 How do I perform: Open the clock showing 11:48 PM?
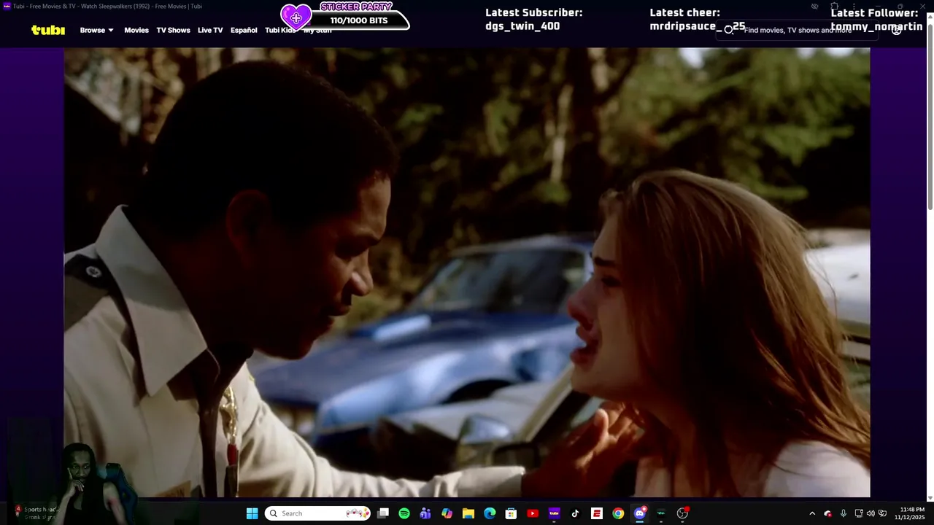click(911, 513)
